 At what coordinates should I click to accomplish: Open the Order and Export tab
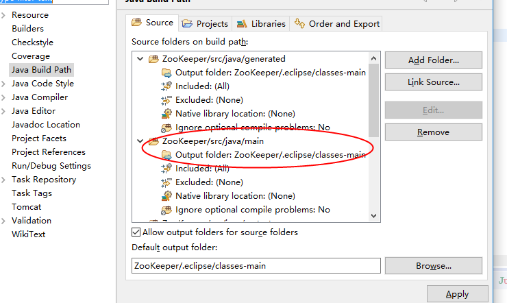[336, 23]
